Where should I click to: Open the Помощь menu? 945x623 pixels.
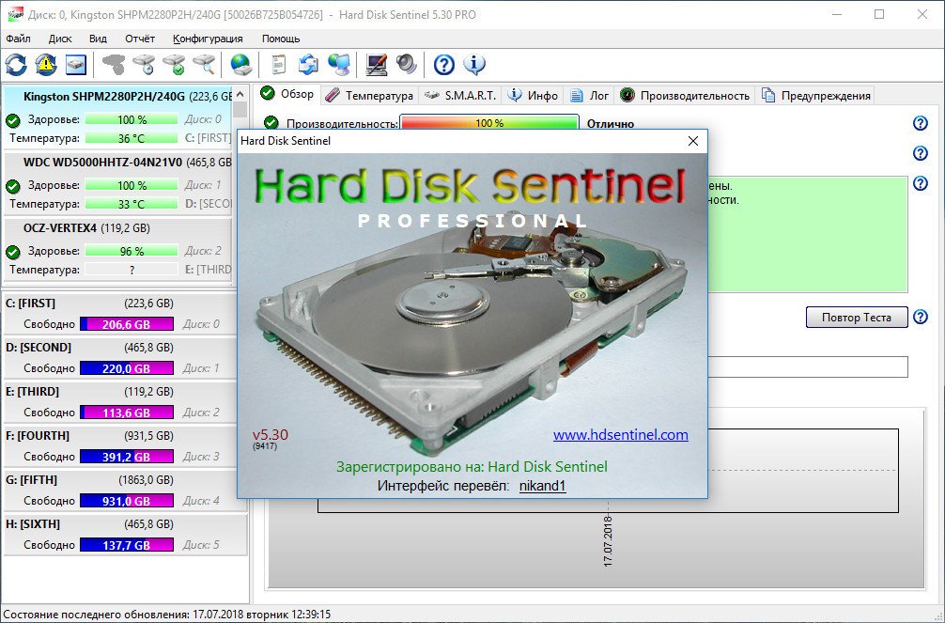(281, 39)
